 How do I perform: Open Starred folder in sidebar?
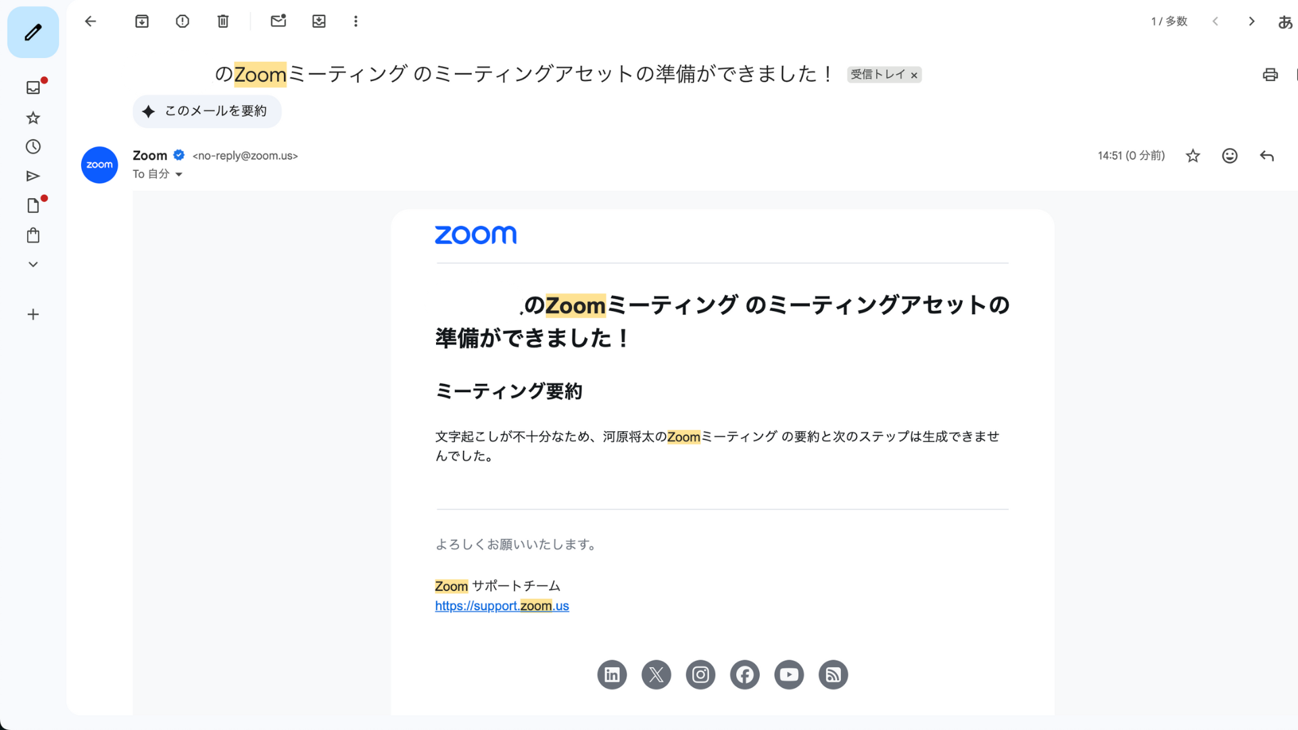pos(33,118)
